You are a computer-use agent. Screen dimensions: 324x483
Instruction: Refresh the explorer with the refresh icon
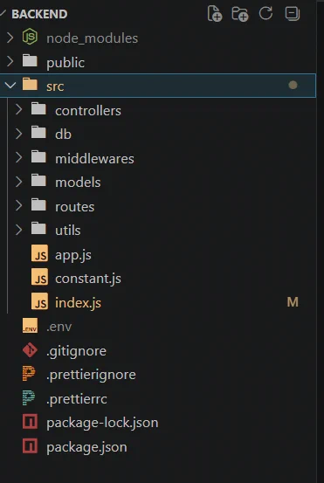click(265, 13)
